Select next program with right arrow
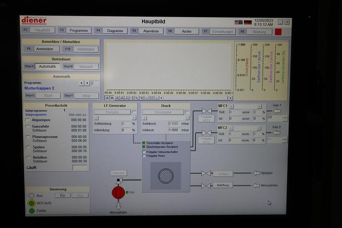Screen dimensions: 342x228 tap(87, 83)
